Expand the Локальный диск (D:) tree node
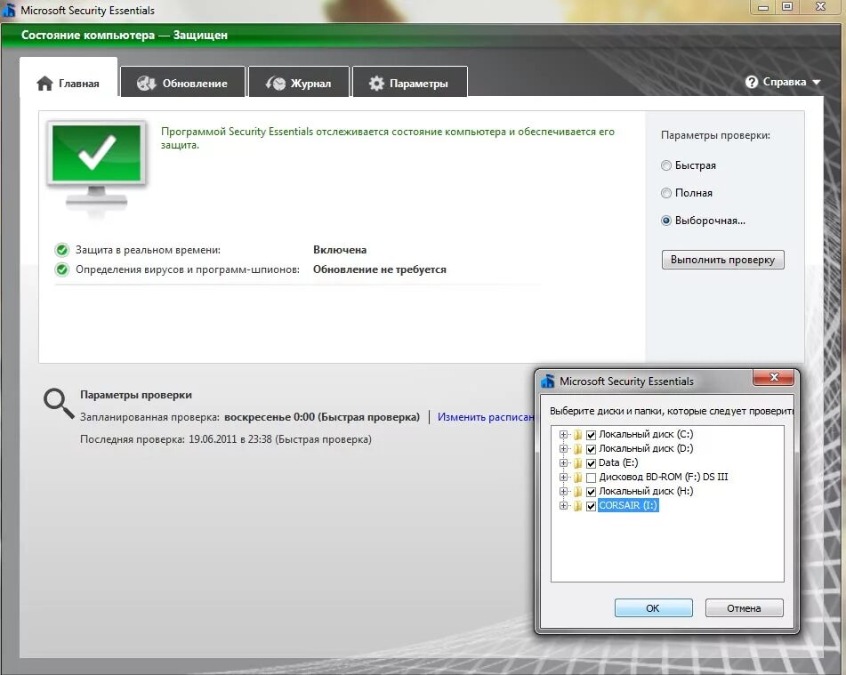This screenshot has height=675, width=846. (x=563, y=448)
